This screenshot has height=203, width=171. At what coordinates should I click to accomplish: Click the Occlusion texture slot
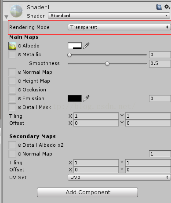[12, 90]
